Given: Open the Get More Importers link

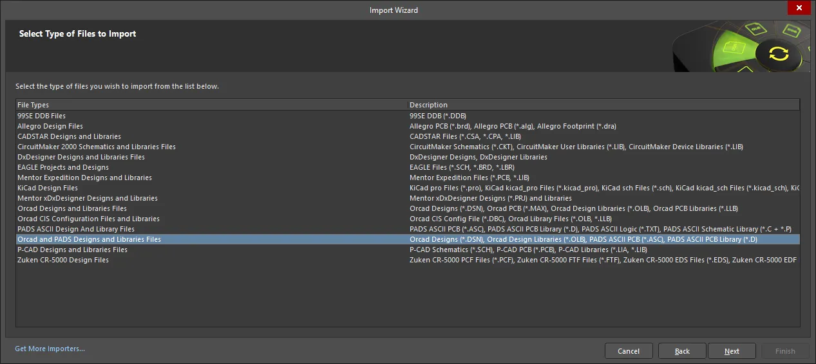Looking at the screenshot, I should coord(50,349).
